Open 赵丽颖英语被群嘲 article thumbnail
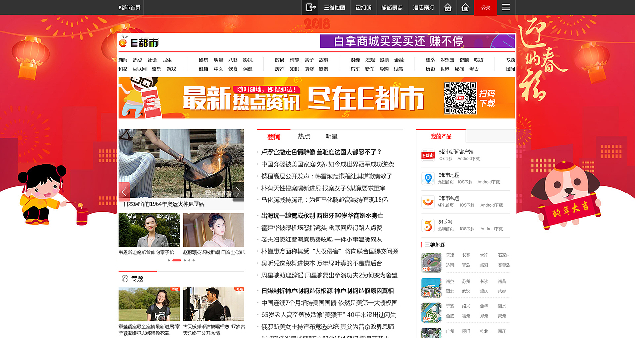The height and width of the screenshot is (338, 635). pos(213,230)
